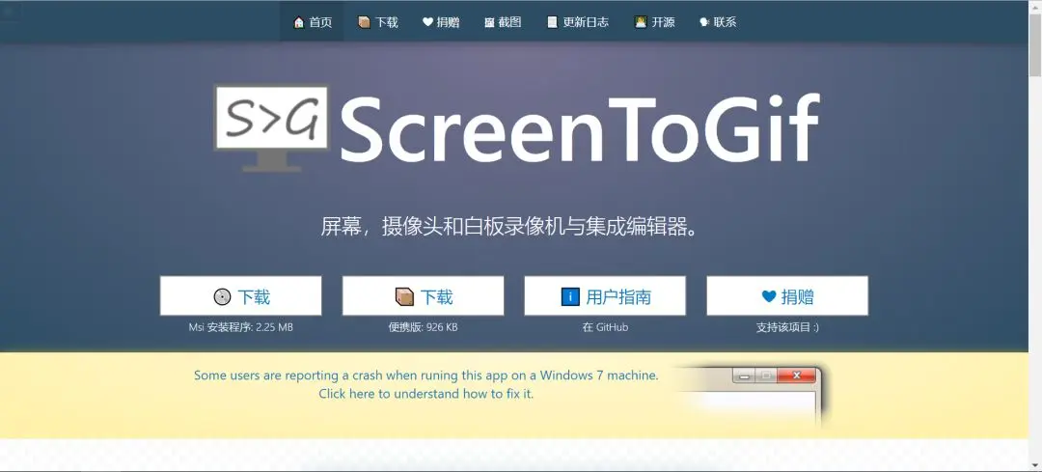
Task: Click the heart icon in the top navbar
Action: (427, 22)
